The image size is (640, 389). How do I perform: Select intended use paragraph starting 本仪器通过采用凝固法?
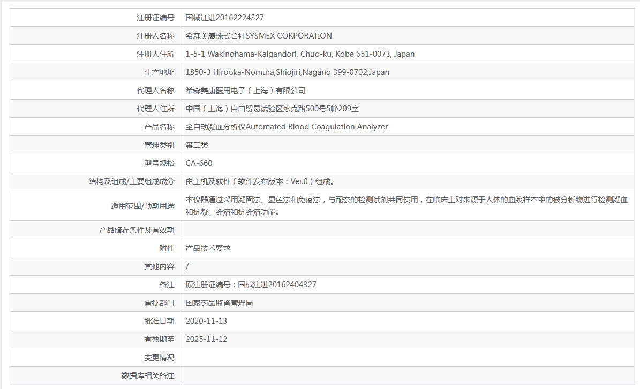click(406, 205)
